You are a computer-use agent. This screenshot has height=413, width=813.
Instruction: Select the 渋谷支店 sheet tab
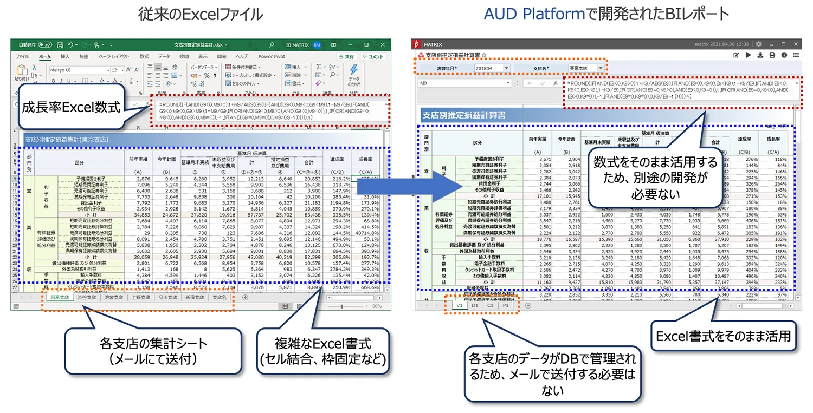coord(86,297)
